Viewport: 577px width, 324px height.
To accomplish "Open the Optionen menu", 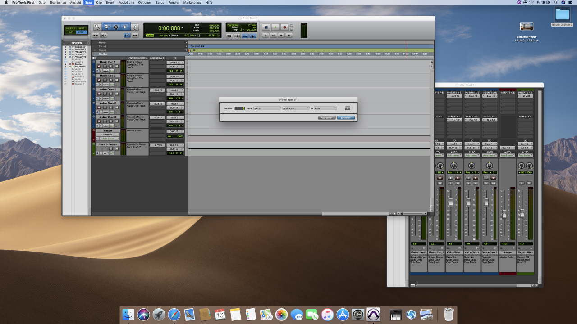I will [145, 2].
